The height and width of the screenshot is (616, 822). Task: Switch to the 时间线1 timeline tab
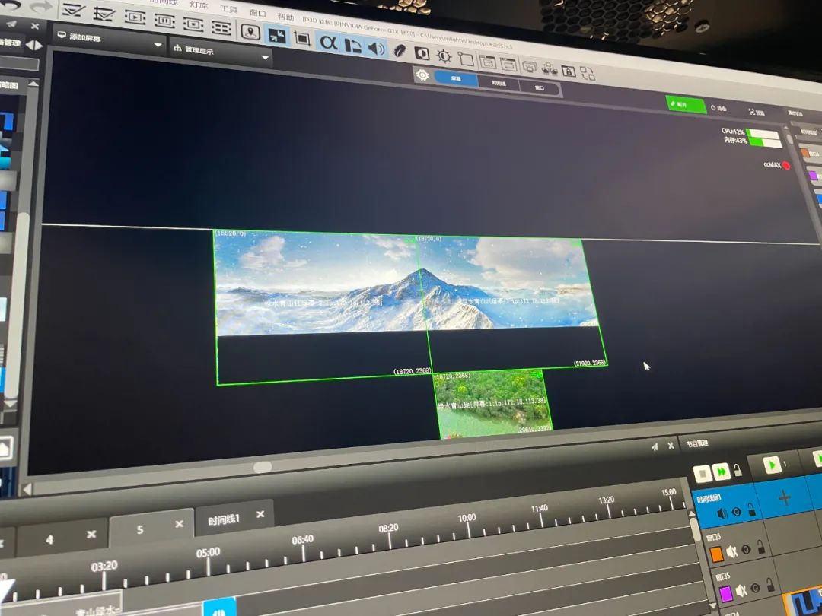click(x=224, y=519)
